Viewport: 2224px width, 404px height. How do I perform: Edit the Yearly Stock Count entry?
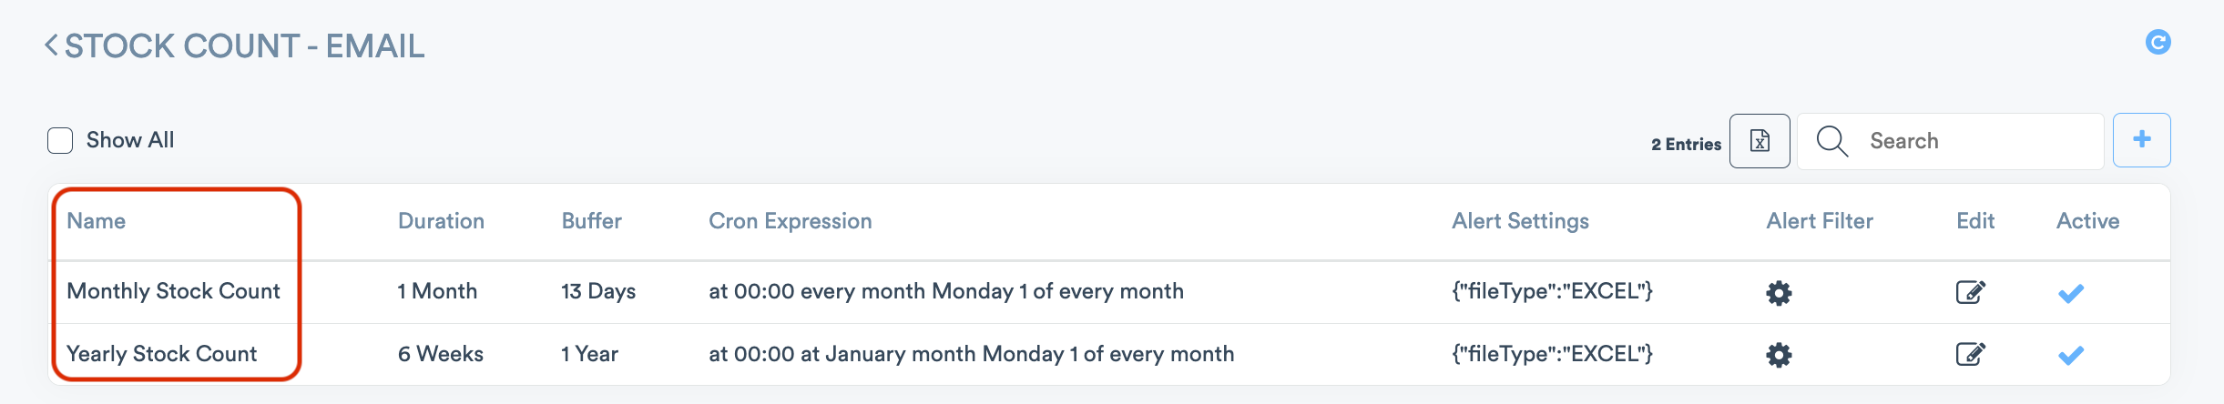[x=1970, y=354]
